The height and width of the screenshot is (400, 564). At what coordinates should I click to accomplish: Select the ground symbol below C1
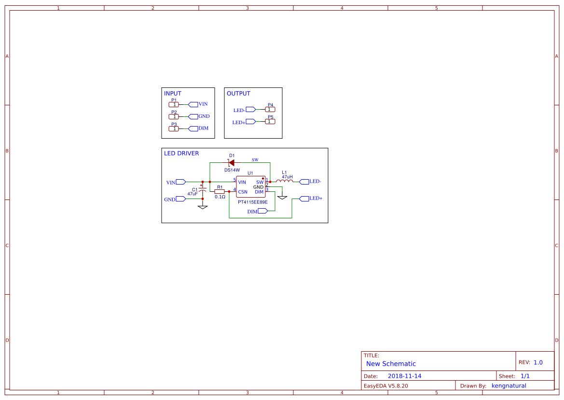[x=203, y=207]
